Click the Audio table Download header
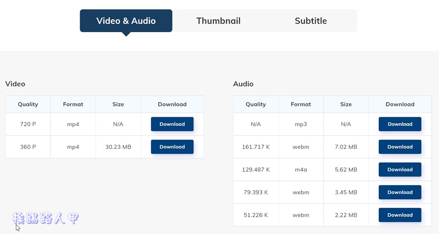 tap(400, 105)
